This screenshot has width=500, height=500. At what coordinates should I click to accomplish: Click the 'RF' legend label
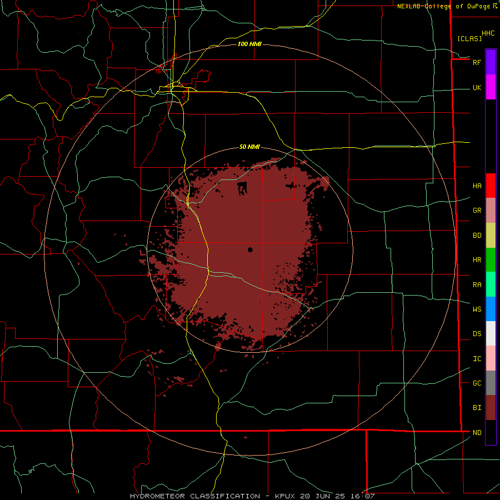[x=477, y=62]
